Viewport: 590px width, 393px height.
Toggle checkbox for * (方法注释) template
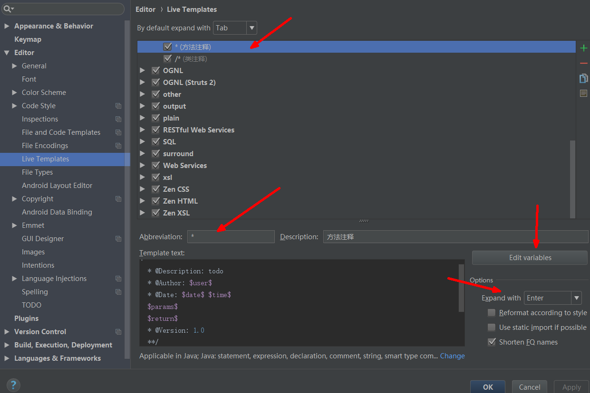pyautogui.click(x=167, y=47)
